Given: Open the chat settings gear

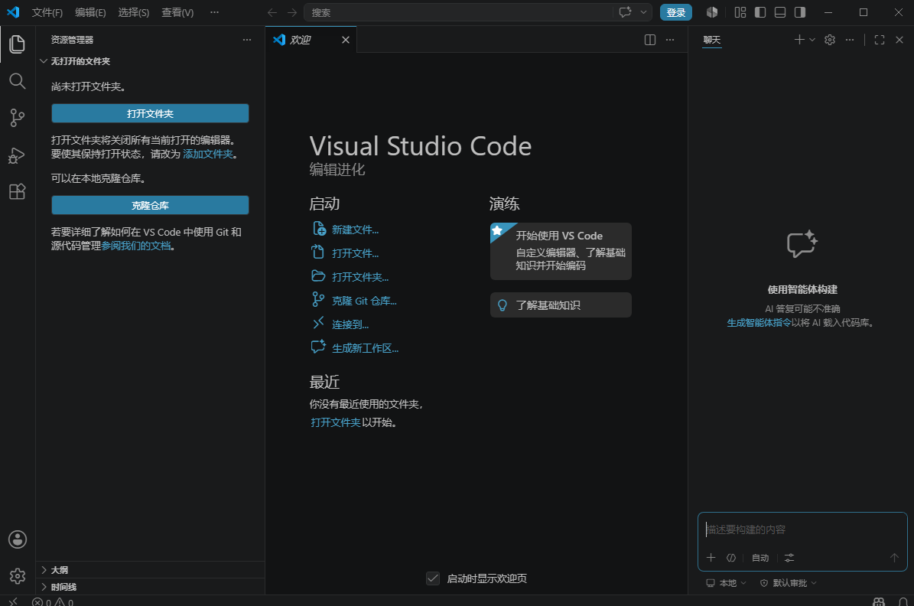Looking at the screenshot, I should 829,40.
